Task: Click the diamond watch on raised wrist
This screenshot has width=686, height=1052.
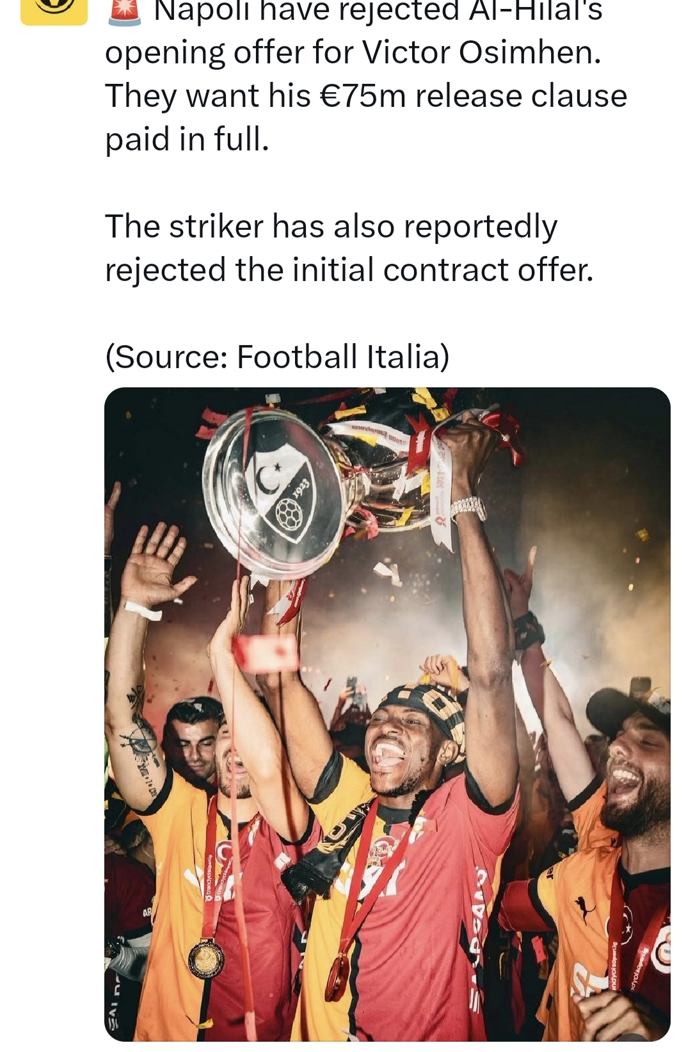Action: [468, 508]
